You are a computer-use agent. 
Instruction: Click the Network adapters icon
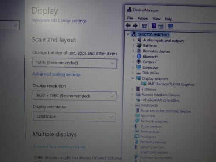click(x=137, y=121)
